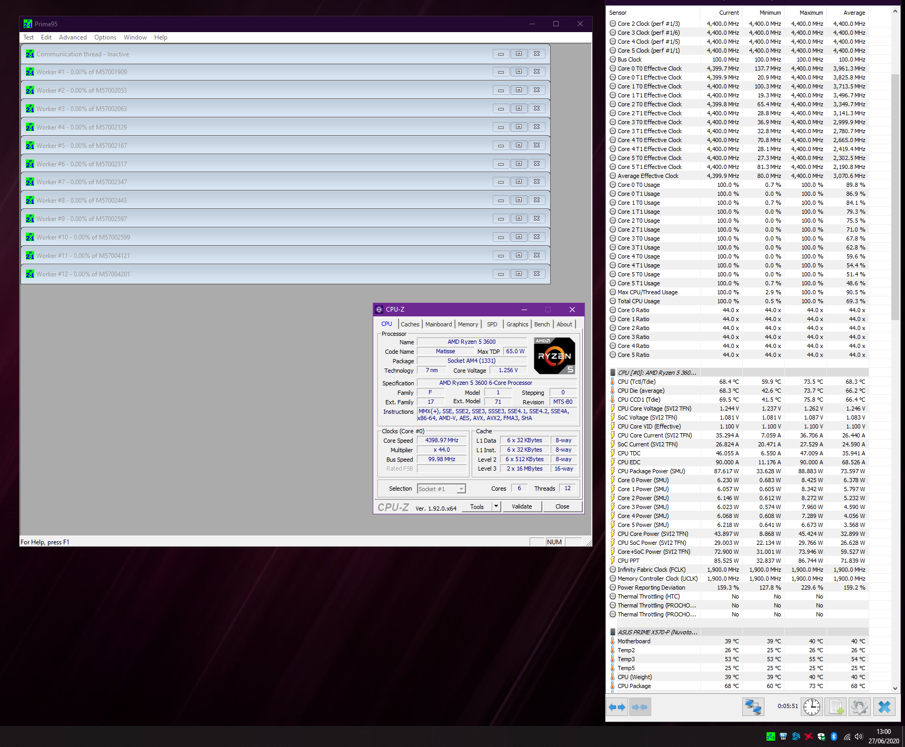Click the lightning icon beside SoC Voltage

[x=612, y=417]
